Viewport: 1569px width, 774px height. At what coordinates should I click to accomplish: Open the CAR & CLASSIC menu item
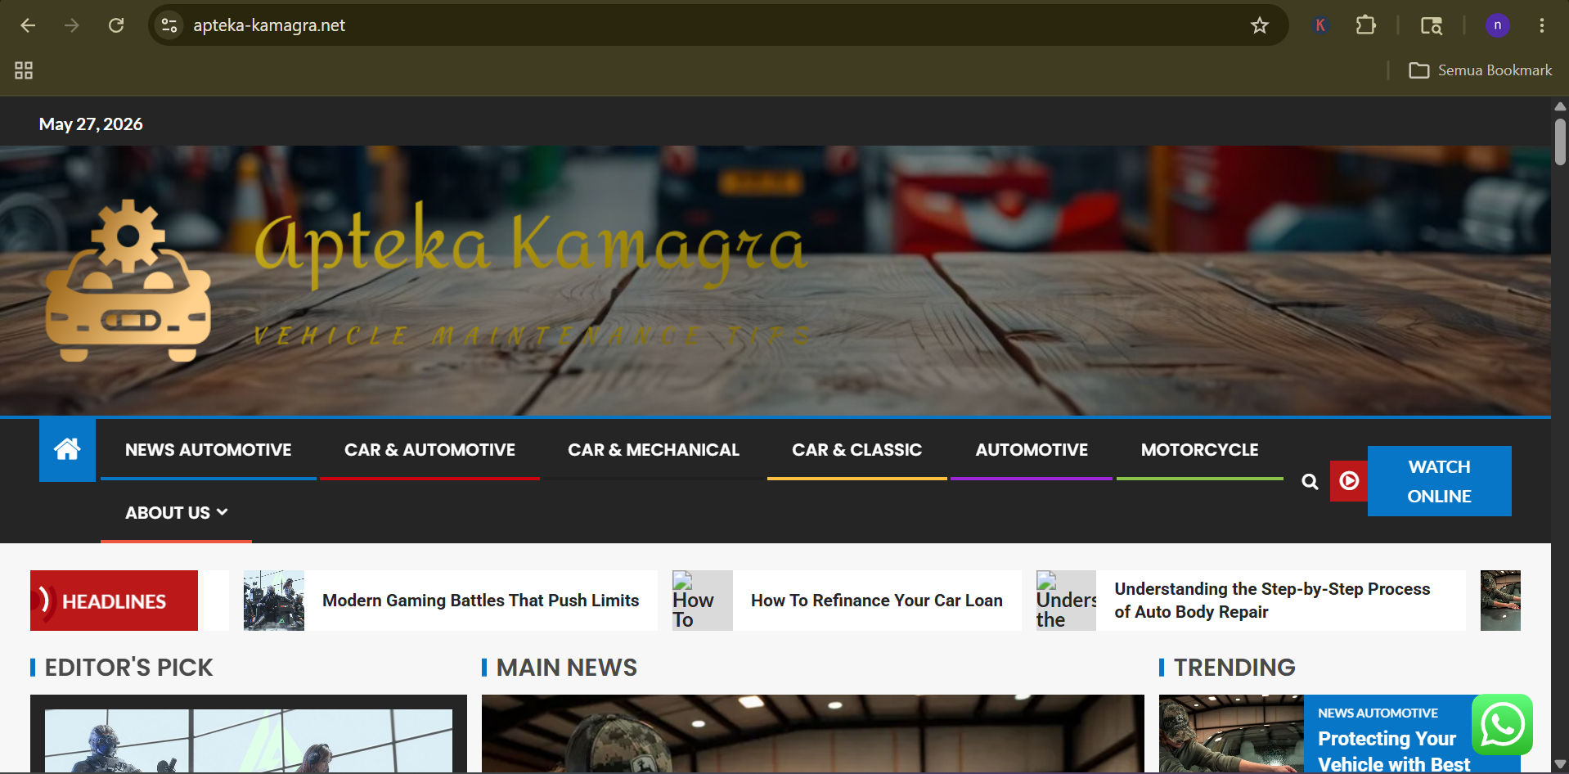click(x=856, y=450)
